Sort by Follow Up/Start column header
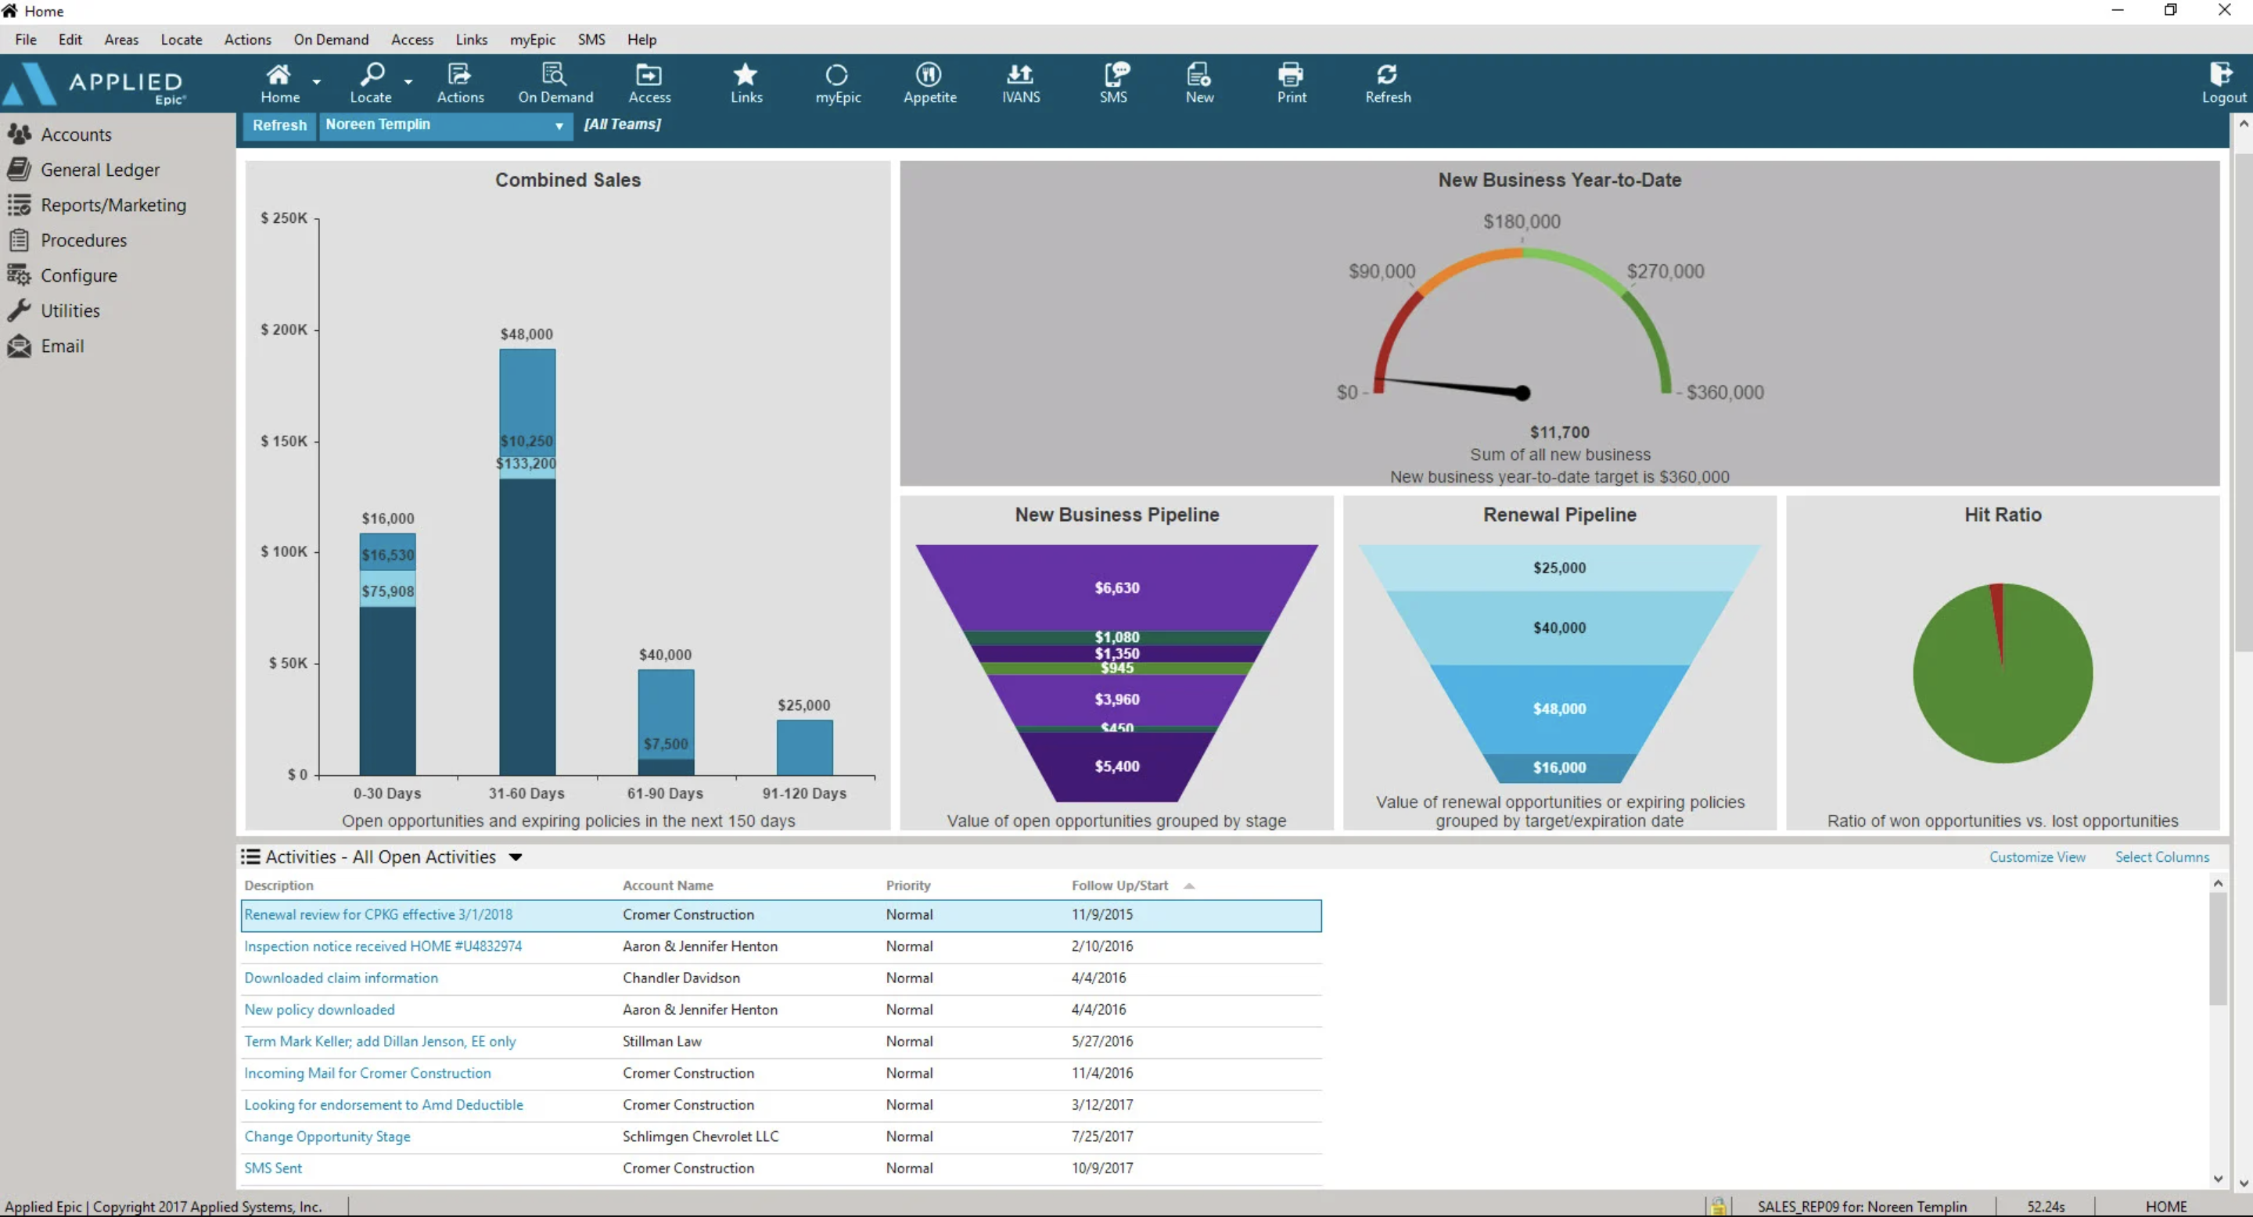 [1119, 885]
